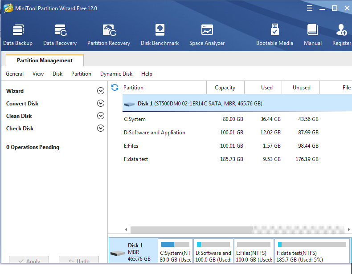Expand the Clean Disk section
Screen dimensions: 352x274
[101, 116]
